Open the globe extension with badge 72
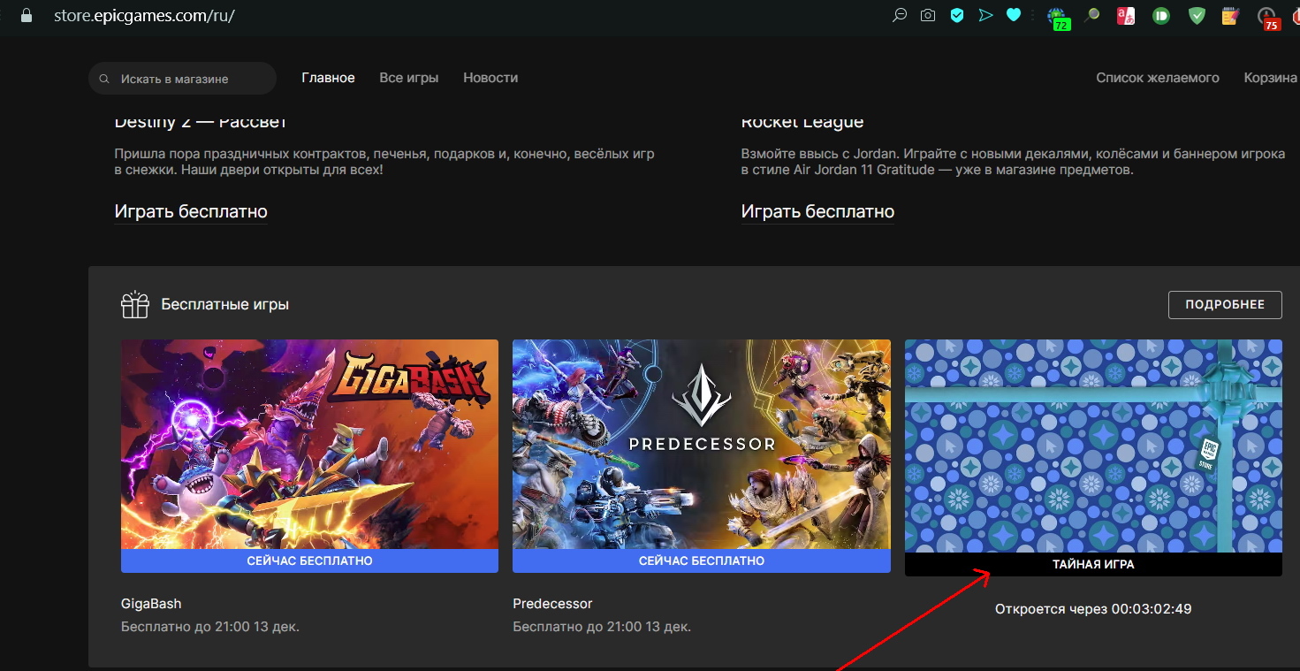Viewport: 1300px width, 671px height. 1058,17
